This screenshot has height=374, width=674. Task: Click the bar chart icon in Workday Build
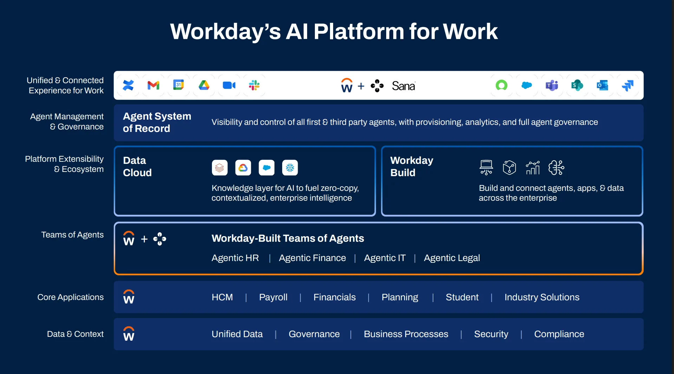coord(533,167)
